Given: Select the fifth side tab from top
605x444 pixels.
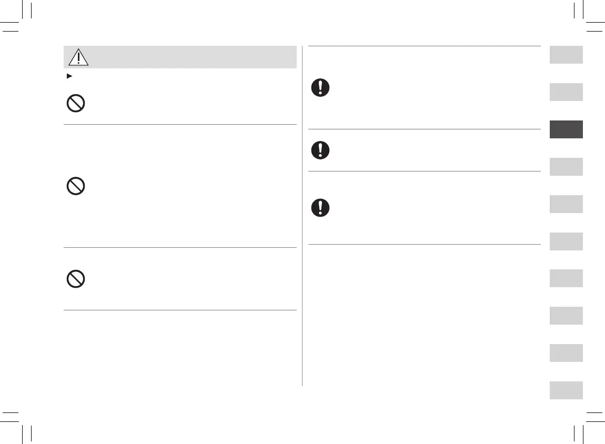Looking at the screenshot, I should pos(566,204).
